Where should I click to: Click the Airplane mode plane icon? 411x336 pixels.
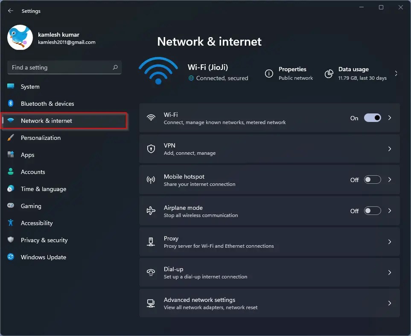point(151,211)
